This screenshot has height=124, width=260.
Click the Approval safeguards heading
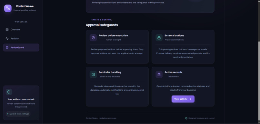pos(102,25)
